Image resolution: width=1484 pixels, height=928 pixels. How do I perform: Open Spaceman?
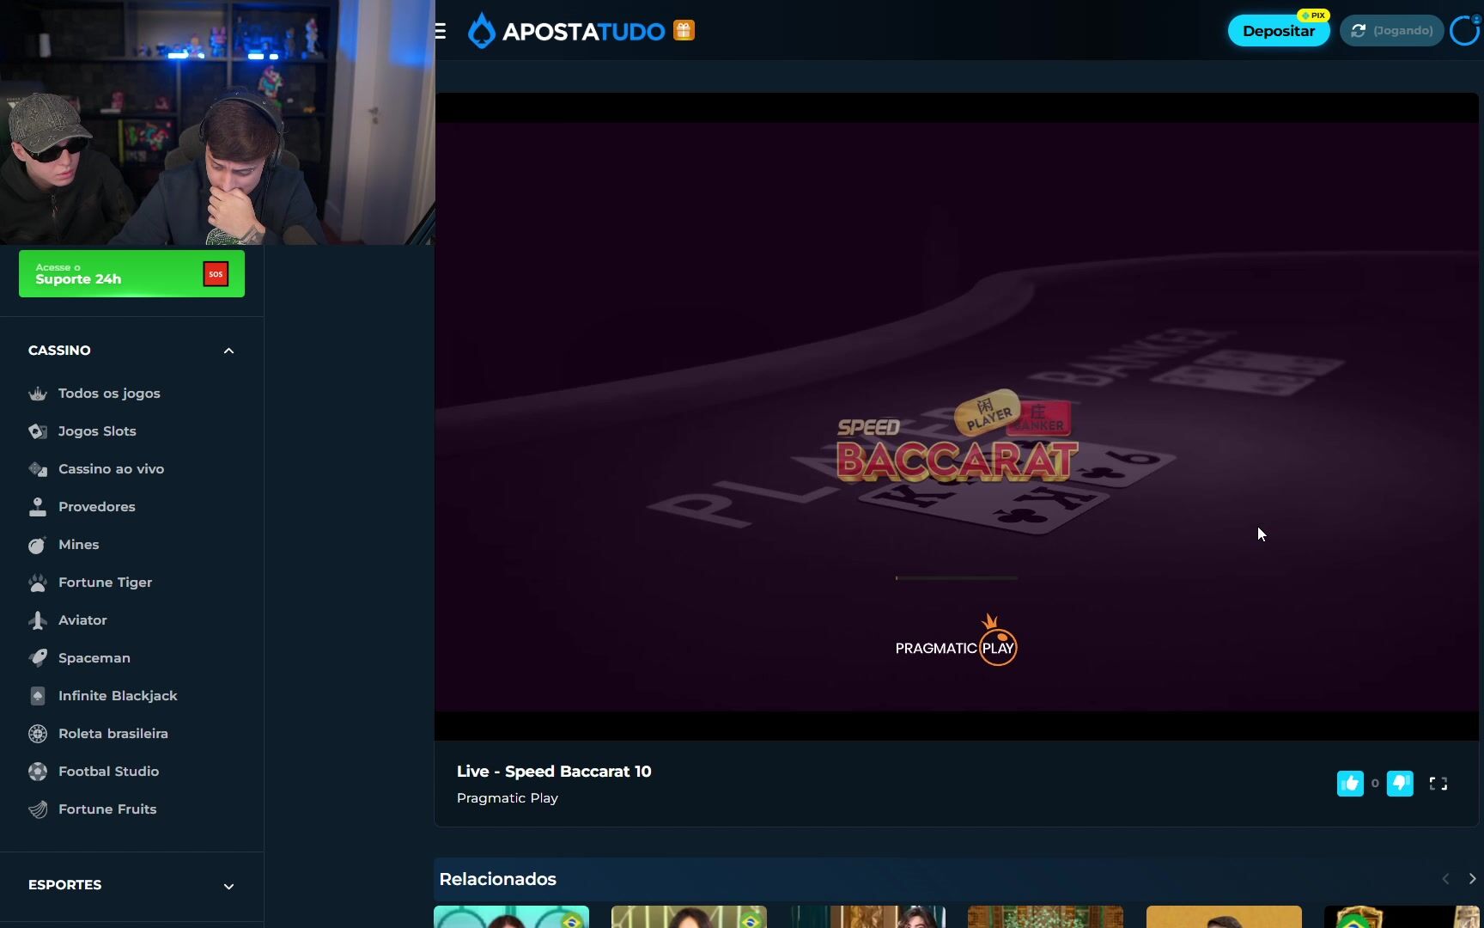(94, 658)
